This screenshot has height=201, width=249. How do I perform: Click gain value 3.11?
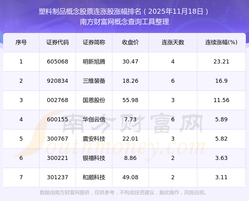point(221,177)
